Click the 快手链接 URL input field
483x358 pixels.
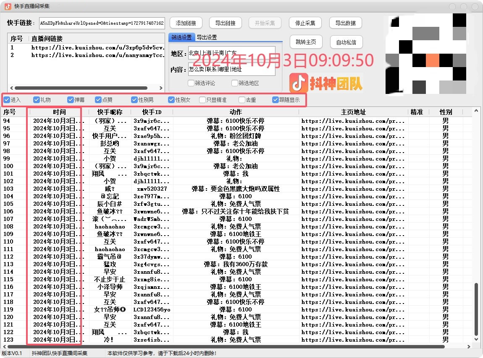tap(102, 23)
